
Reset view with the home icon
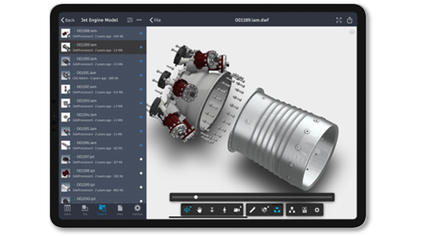pyautogui.click(x=352, y=32)
